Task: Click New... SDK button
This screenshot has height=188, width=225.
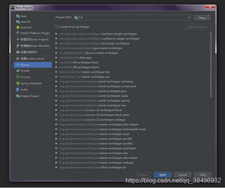Action: coord(202,18)
